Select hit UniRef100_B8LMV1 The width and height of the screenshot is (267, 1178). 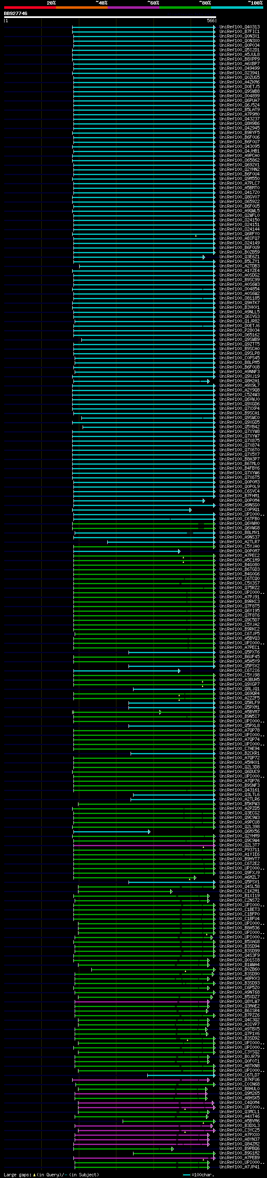pos(239,533)
